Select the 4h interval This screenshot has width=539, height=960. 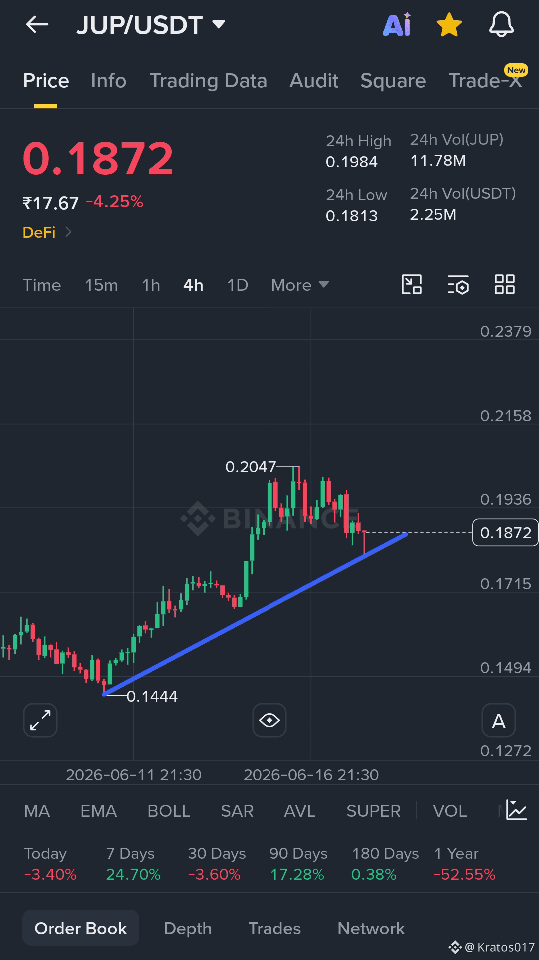(x=193, y=285)
